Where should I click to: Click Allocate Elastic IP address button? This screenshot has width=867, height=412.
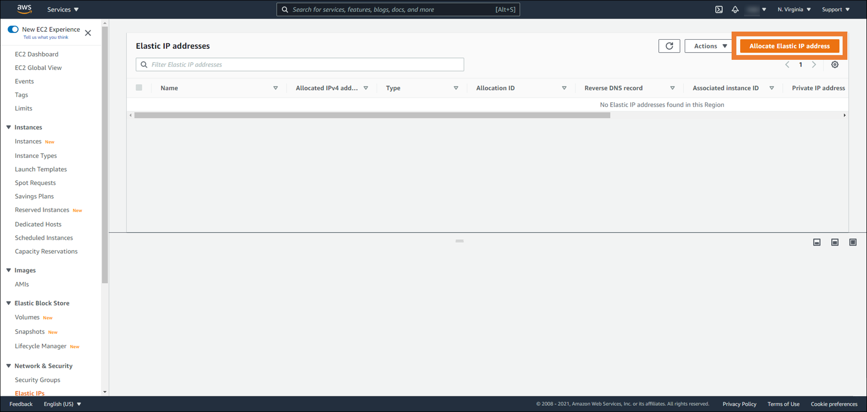789,46
